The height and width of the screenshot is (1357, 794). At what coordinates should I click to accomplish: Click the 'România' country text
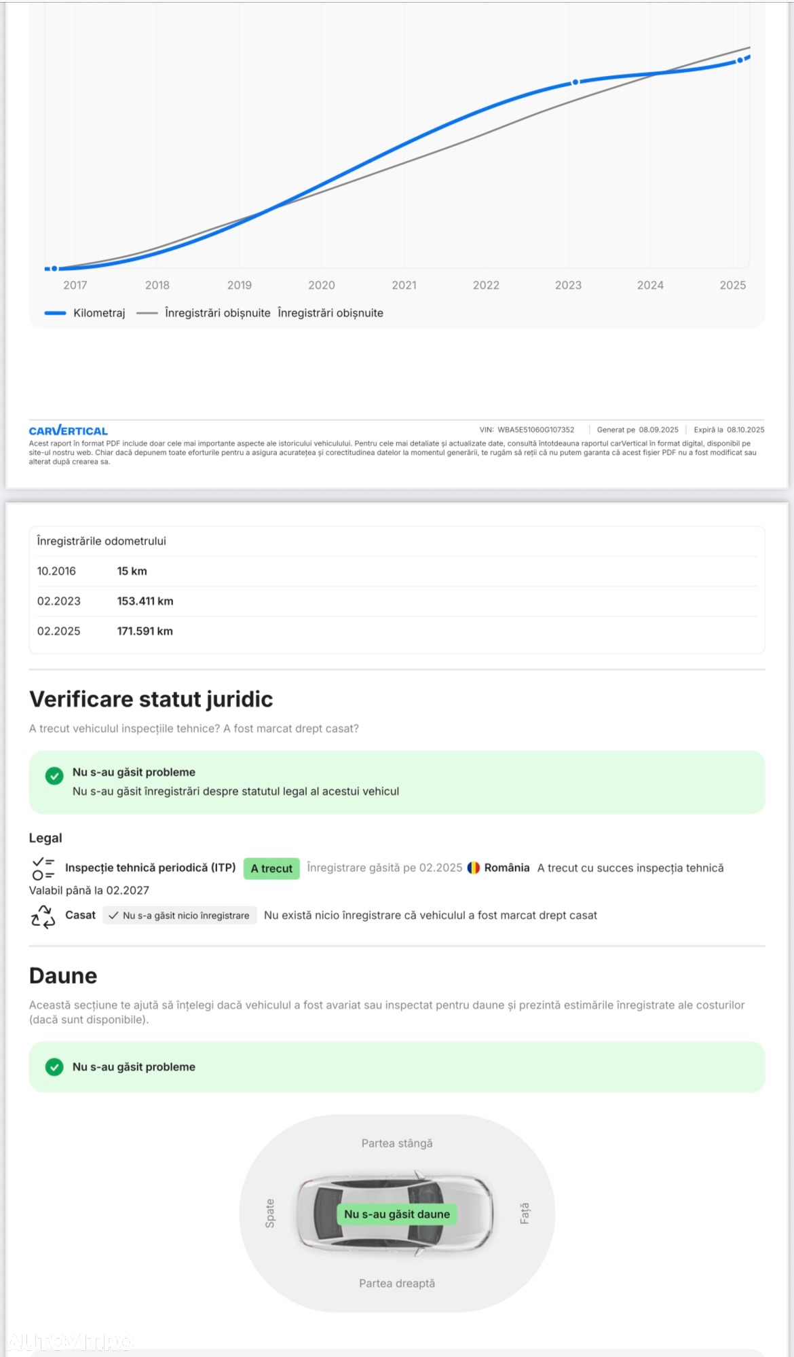click(x=507, y=868)
